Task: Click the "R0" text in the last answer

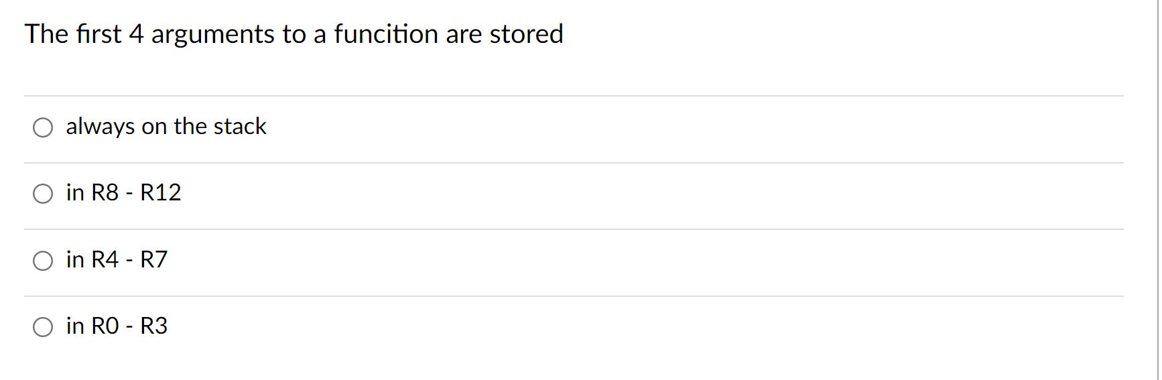Action: pyautogui.click(x=105, y=326)
